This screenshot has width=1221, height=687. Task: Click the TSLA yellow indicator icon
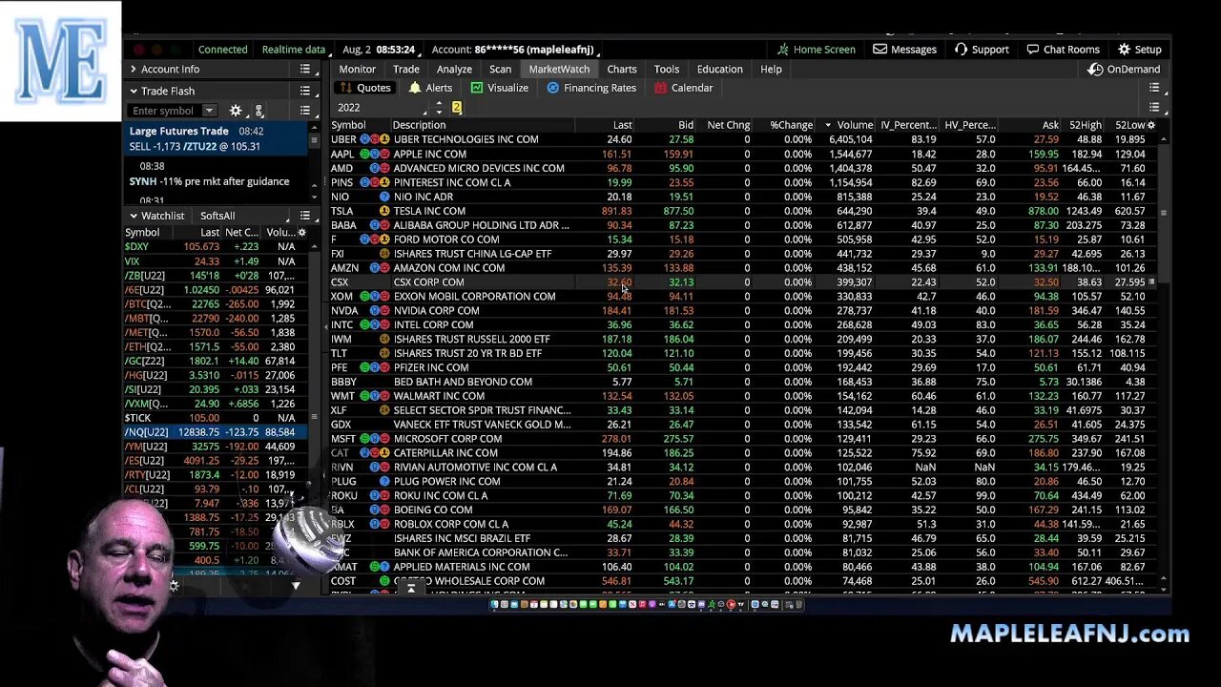tap(385, 211)
